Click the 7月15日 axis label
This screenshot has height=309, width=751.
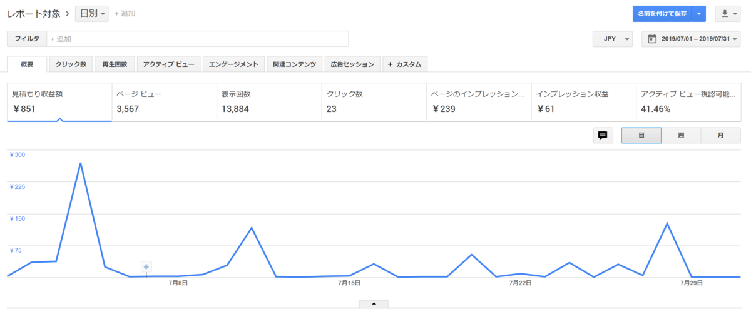[x=349, y=283]
